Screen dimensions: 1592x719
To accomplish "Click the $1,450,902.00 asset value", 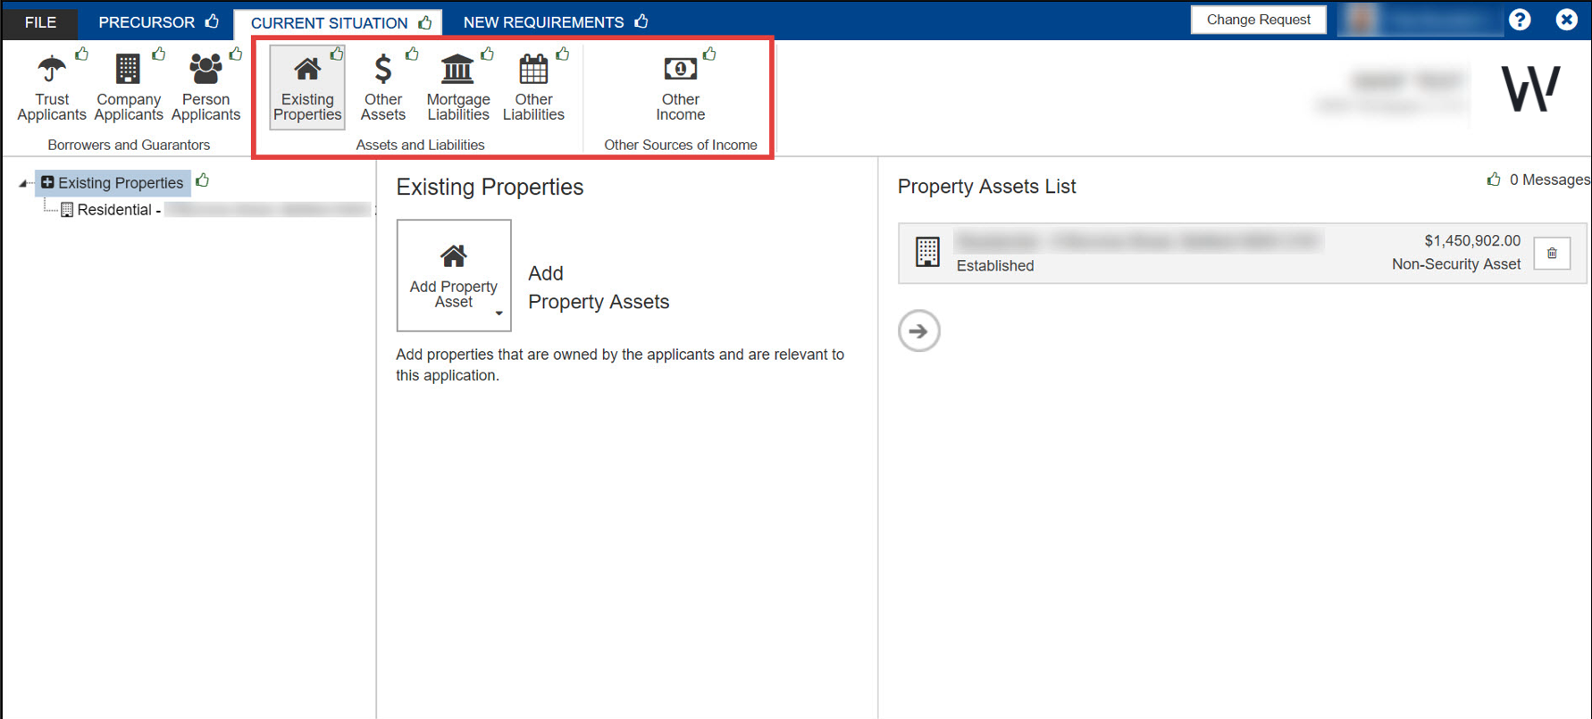I will click(1472, 240).
